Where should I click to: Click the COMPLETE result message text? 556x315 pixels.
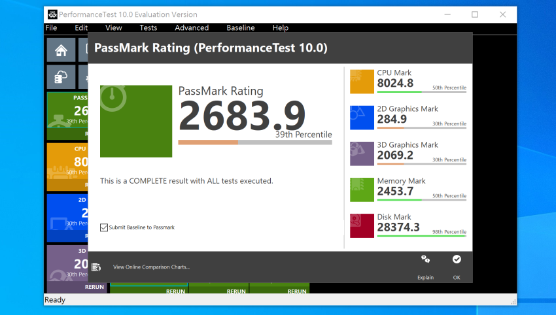point(186,181)
